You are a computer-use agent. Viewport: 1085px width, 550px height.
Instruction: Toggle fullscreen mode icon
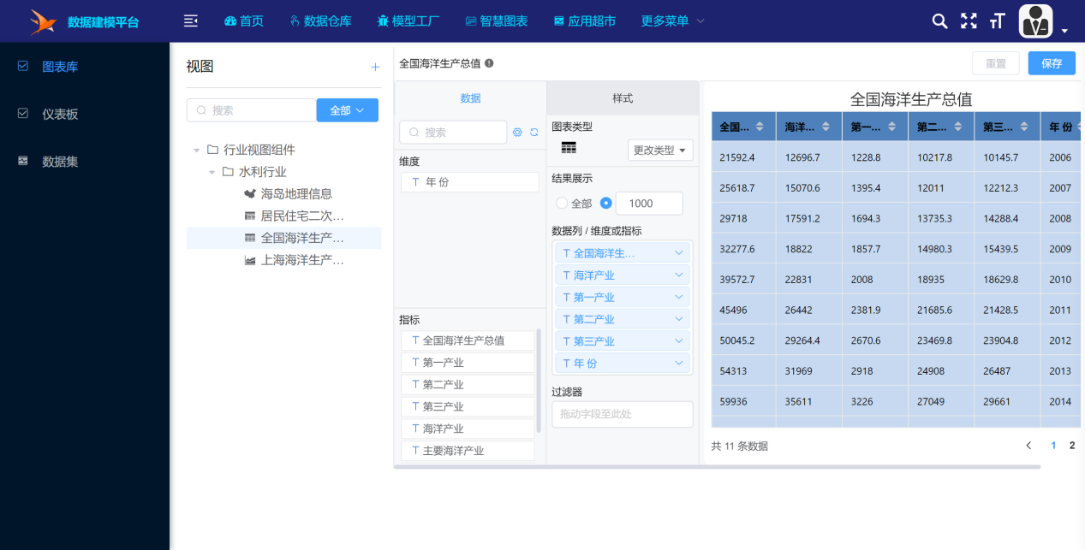969,21
